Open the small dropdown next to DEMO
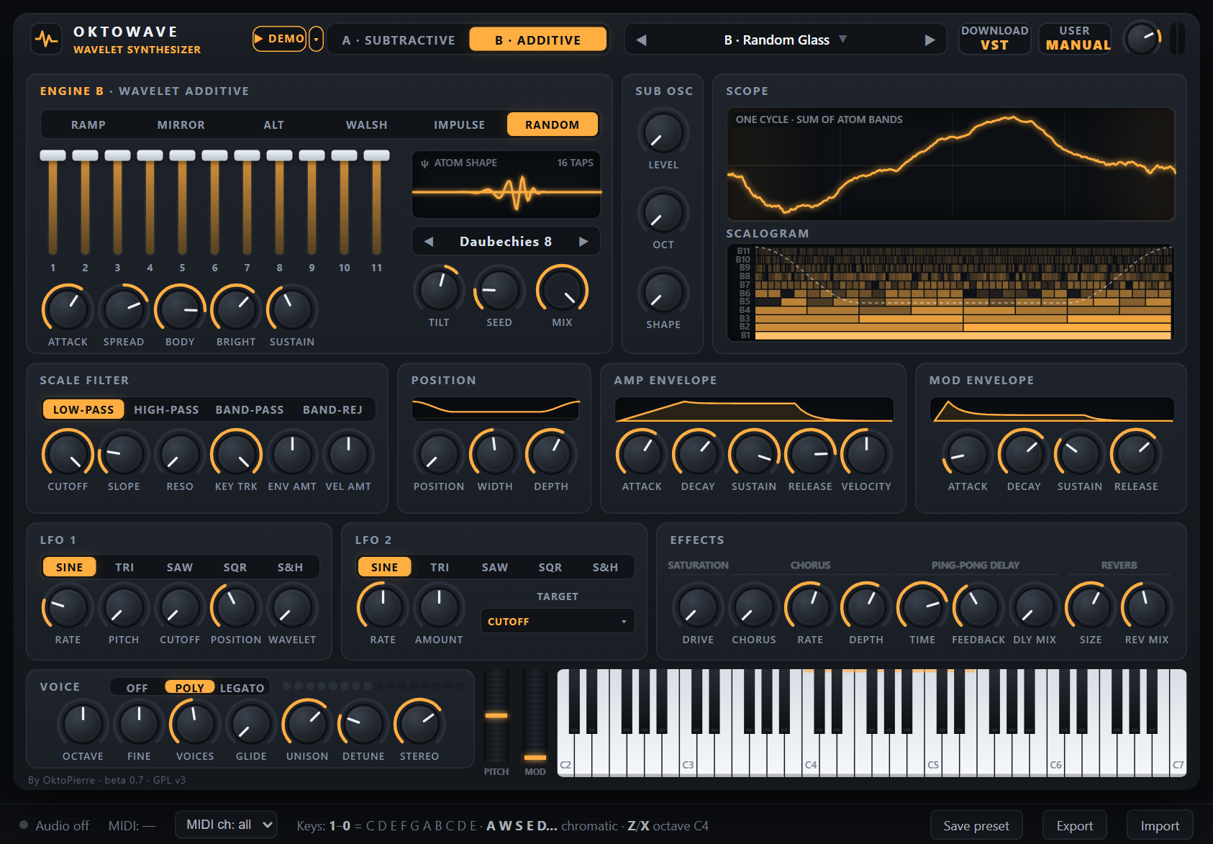Screen dimensions: 1213x844 click(316, 39)
